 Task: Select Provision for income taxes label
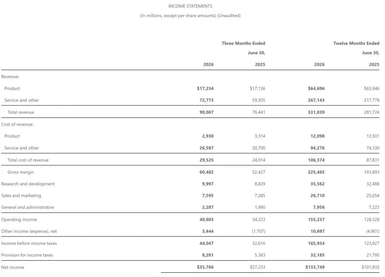[x=27, y=255]
